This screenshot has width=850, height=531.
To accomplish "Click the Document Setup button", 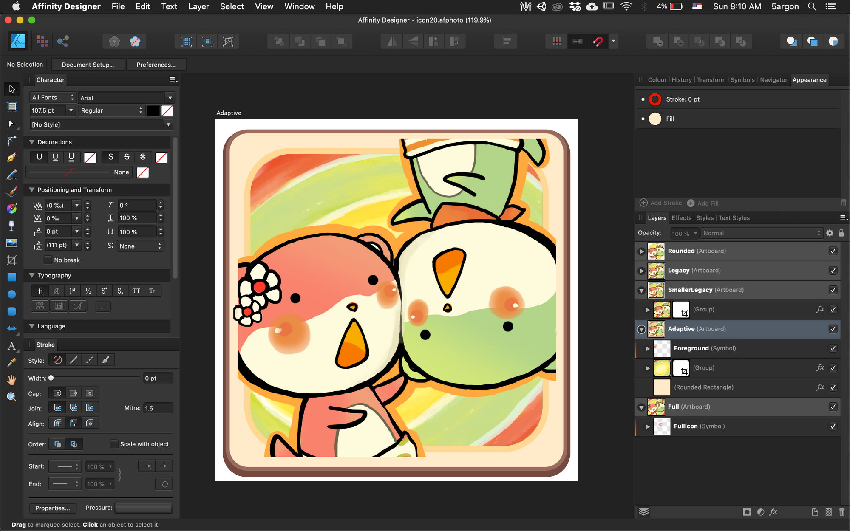I will (x=88, y=64).
